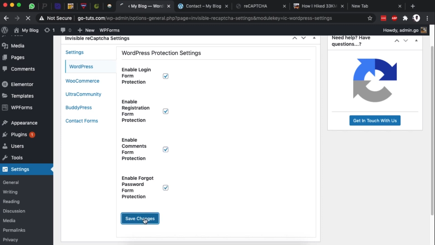Click the browser forward arrow
The width and height of the screenshot is (435, 245).
tap(17, 18)
